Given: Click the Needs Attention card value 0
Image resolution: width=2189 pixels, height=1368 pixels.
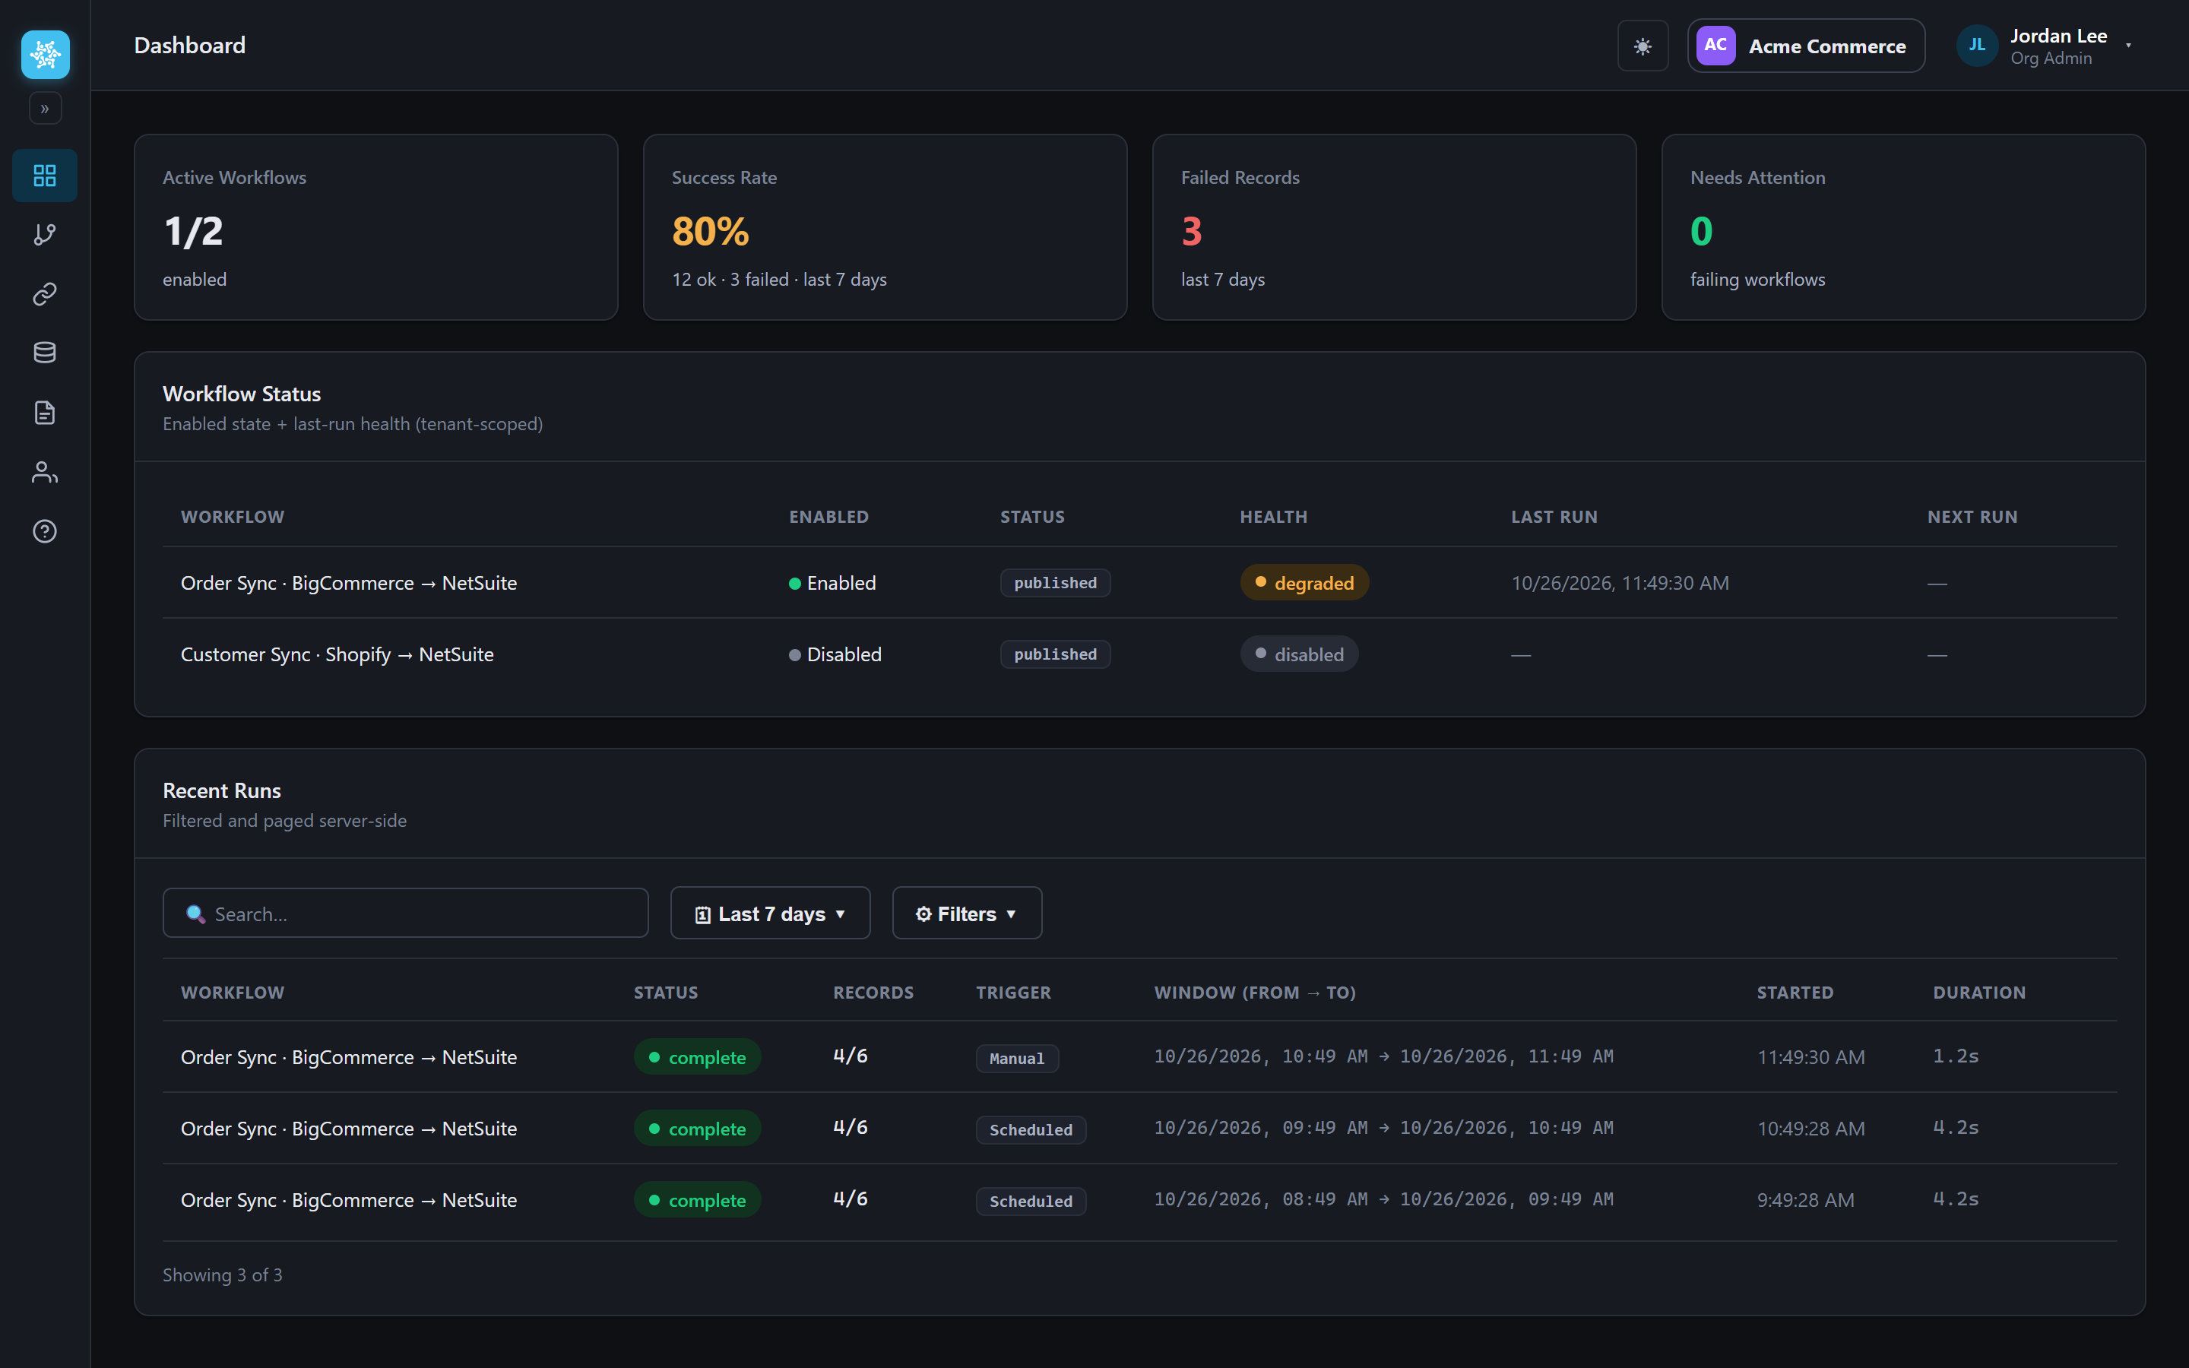Looking at the screenshot, I should pos(1700,231).
